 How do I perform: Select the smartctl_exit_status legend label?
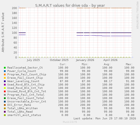(x=24, y=115)
